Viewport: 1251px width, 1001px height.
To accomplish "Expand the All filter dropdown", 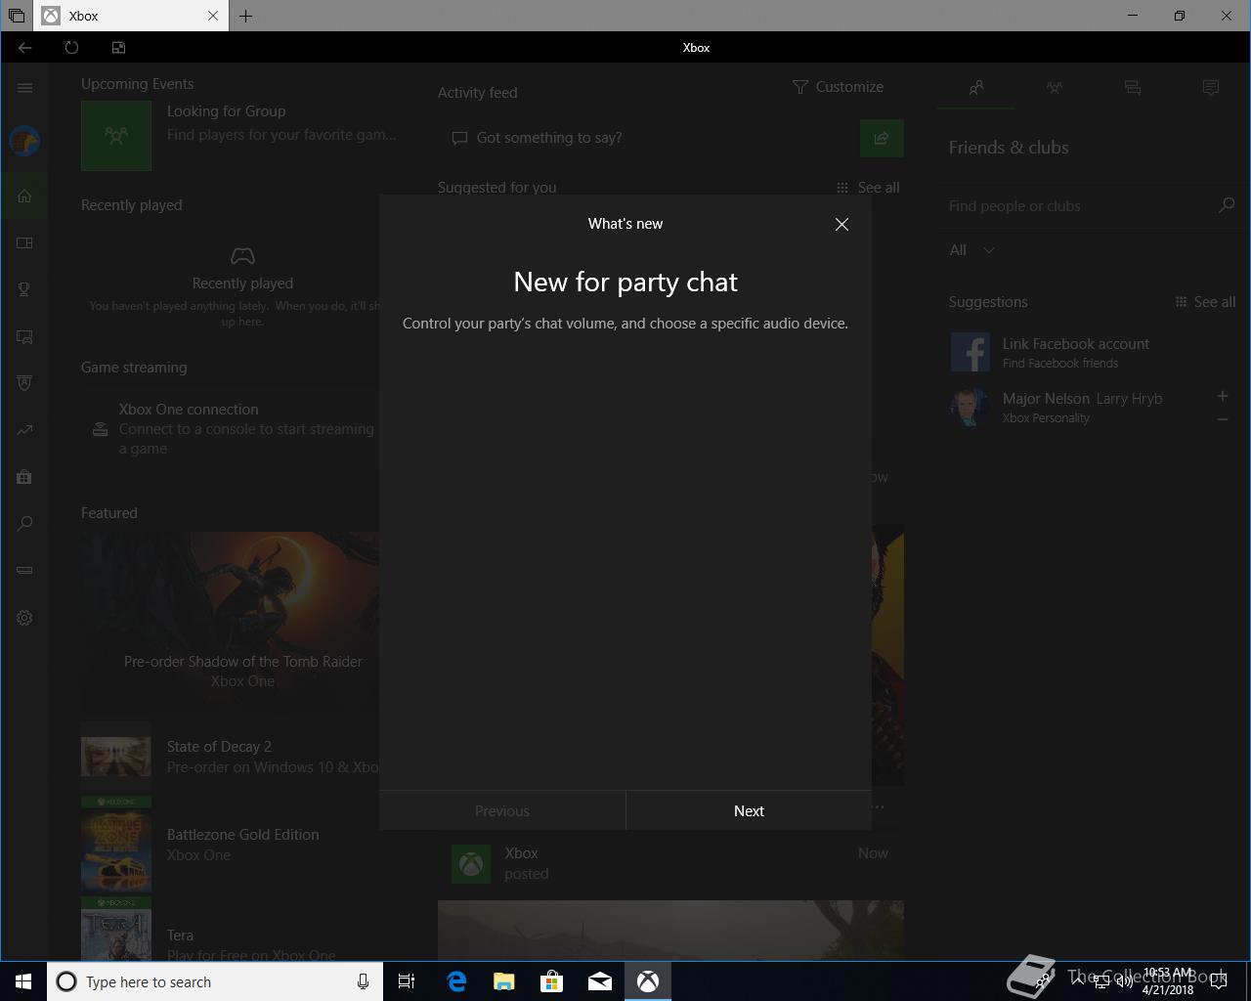I will 972,250.
